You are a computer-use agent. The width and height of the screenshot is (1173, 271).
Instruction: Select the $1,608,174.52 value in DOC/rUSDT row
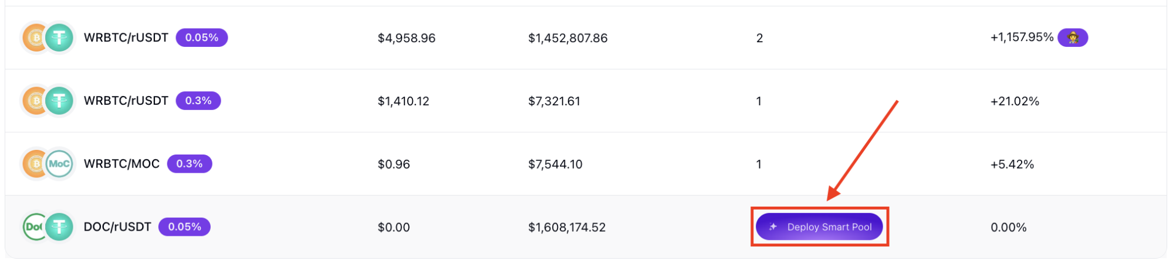566,228
